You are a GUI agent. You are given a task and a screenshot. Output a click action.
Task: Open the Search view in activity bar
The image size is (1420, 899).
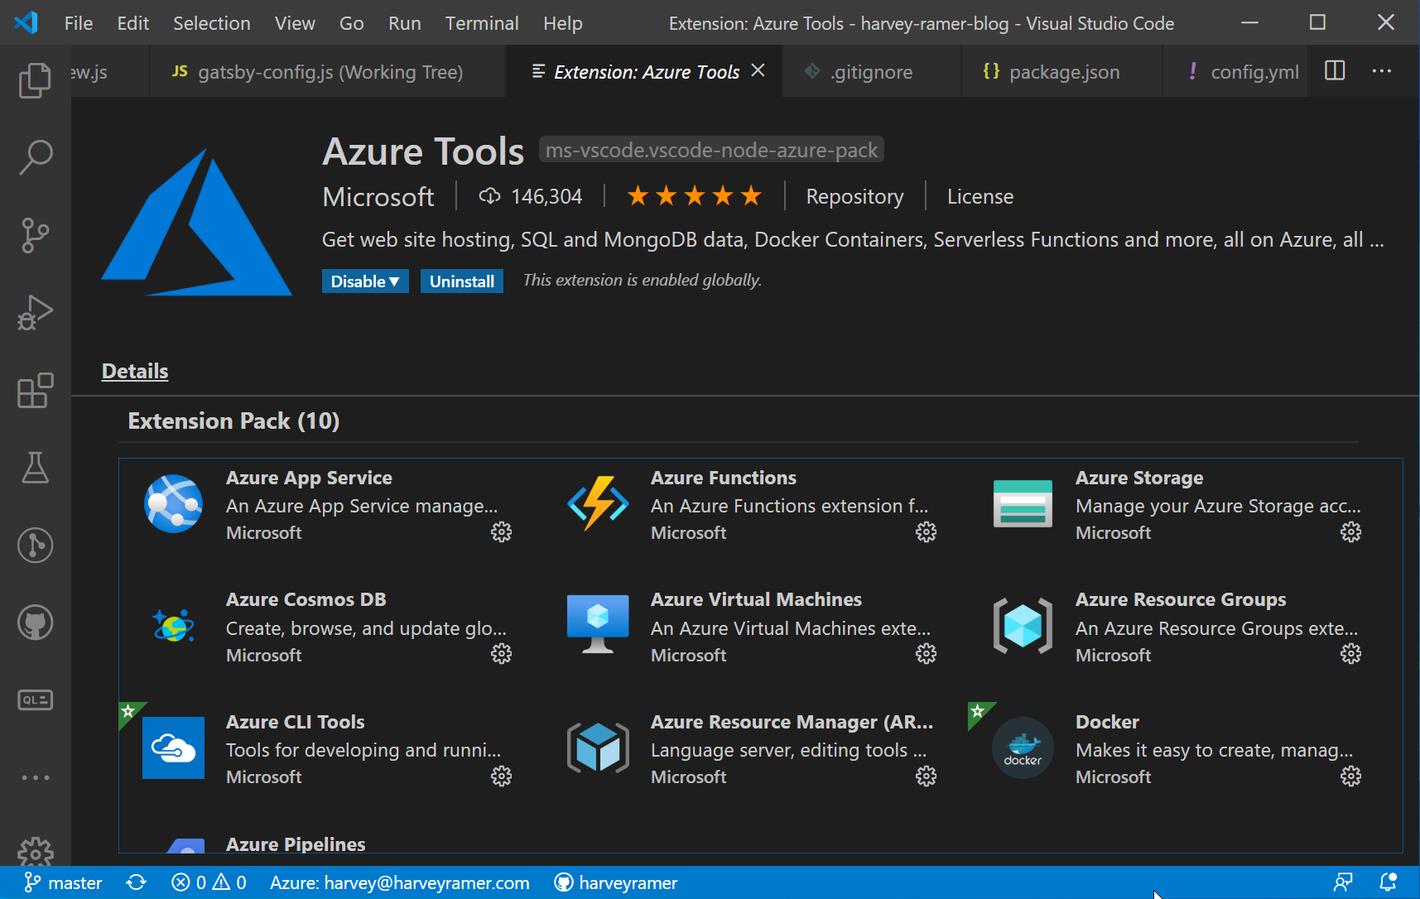click(x=35, y=157)
